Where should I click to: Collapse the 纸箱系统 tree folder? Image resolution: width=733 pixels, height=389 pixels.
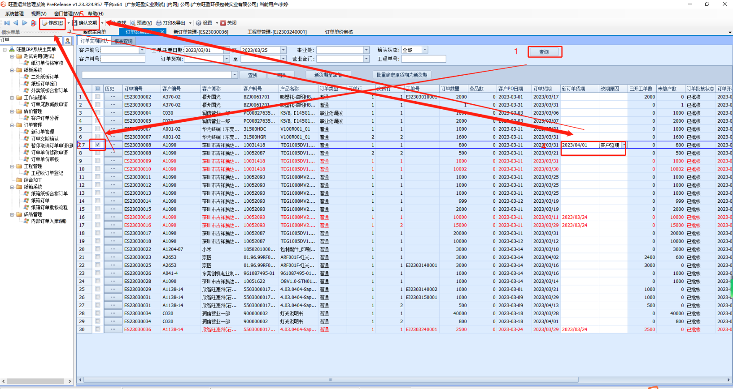(x=12, y=187)
